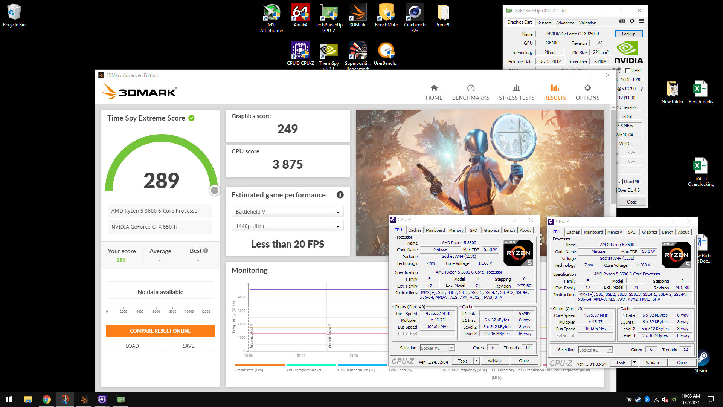Open Chrome from the taskbar
This screenshot has width=723, height=407.
[x=46, y=399]
